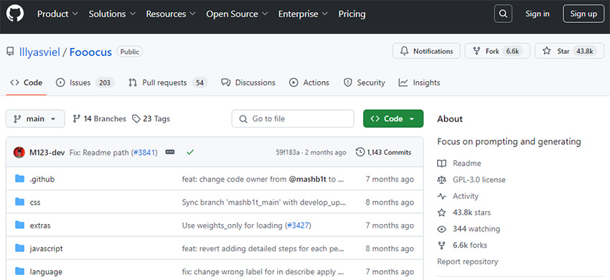Screen dimensions: 610x280
Task: Open the javascript folder name
Action: 46,248
